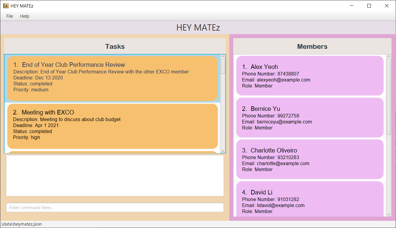Click the HEY MATEz heading title

[x=198, y=28]
